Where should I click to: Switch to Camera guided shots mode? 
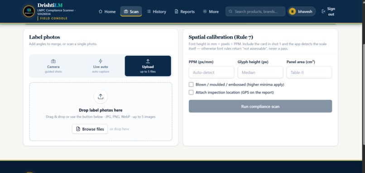53,66
